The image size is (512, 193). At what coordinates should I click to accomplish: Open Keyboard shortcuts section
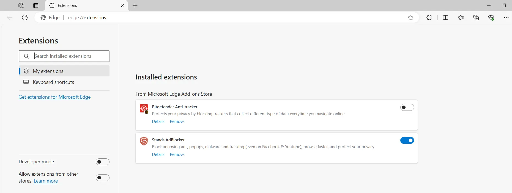pos(53,82)
